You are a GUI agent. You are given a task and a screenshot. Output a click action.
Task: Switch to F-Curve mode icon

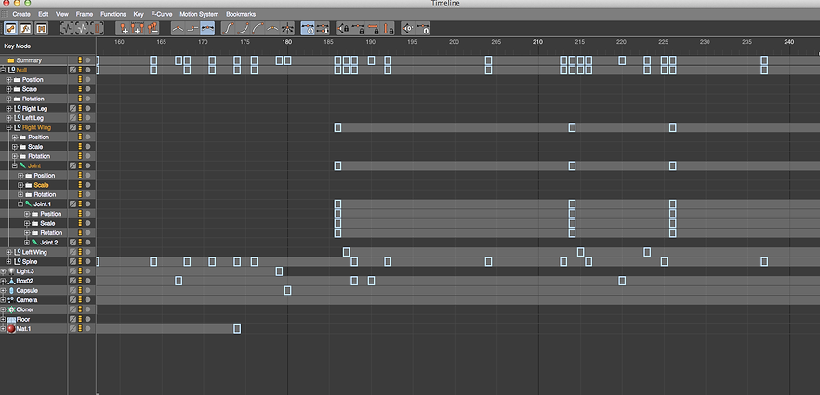(x=26, y=28)
